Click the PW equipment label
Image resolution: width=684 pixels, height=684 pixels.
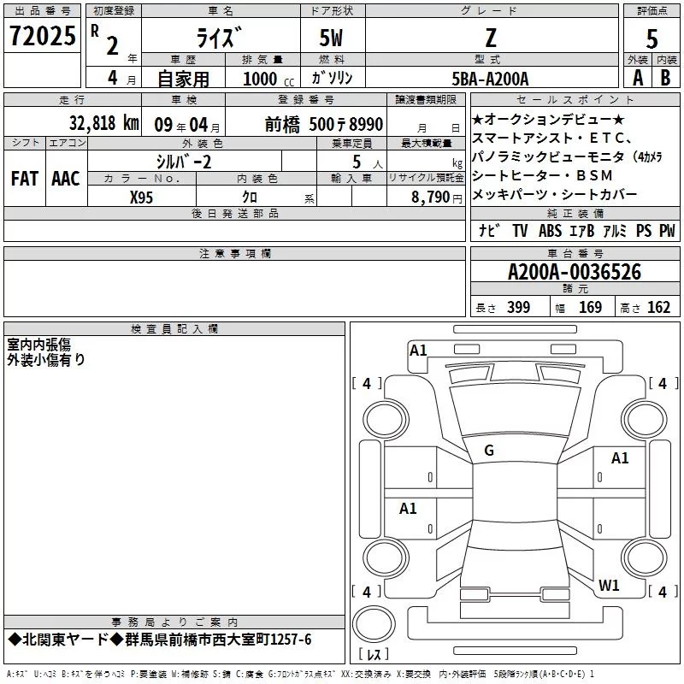tap(667, 231)
